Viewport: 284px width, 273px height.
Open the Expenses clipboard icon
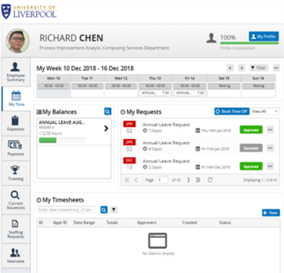coord(16,121)
